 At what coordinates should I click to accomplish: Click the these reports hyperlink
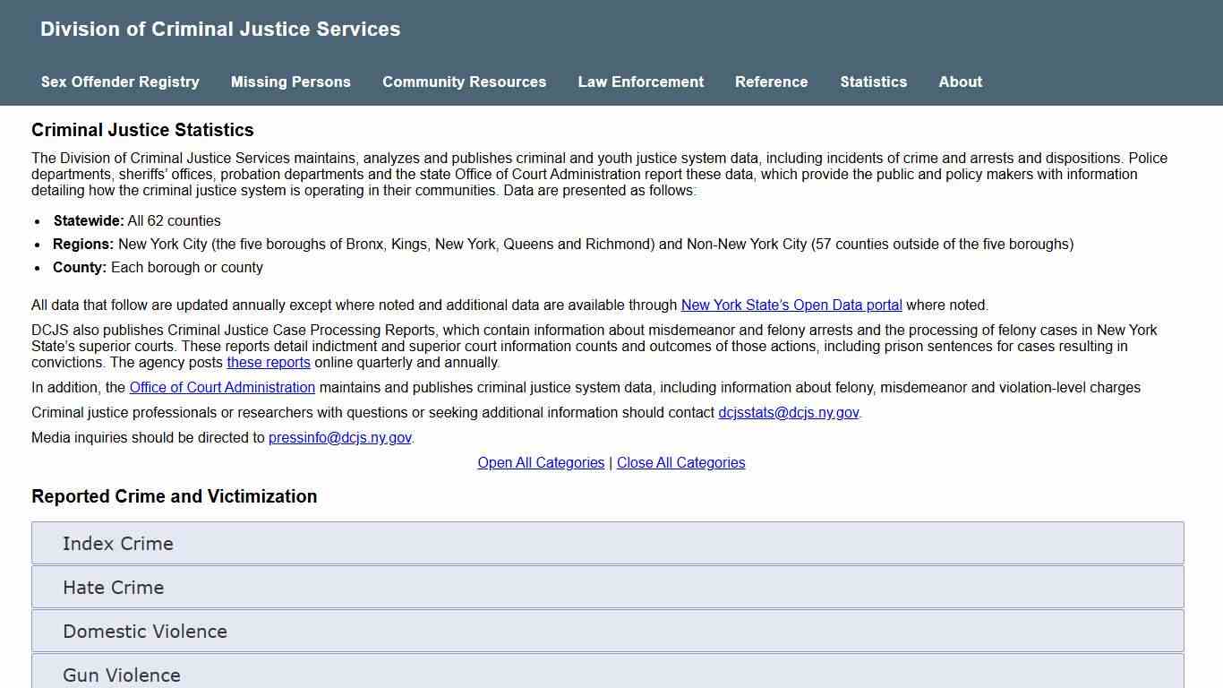269,362
